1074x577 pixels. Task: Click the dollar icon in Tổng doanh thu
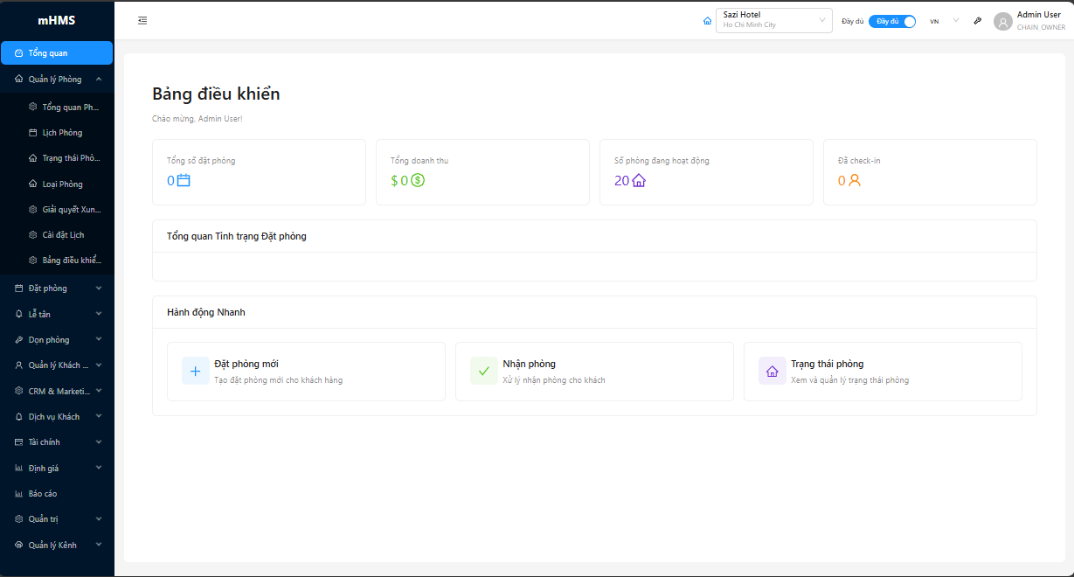point(418,181)
